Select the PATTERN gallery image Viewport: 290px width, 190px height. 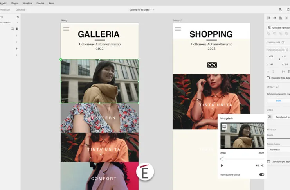pos(100,118)
